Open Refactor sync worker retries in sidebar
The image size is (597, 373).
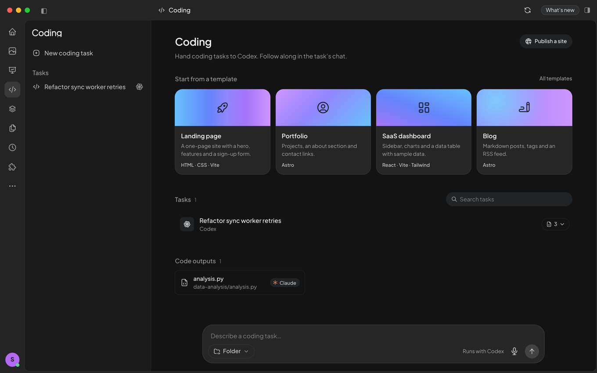coord(88,87)
